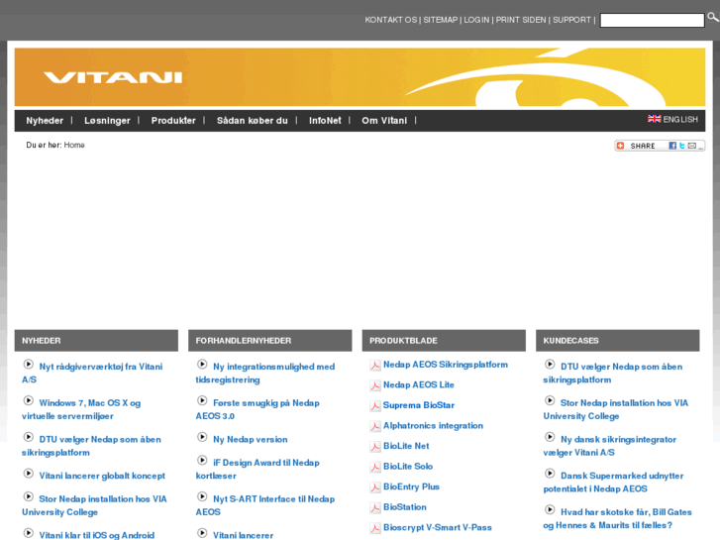The width and height of the screenshot is (720, 540).
Task: Open the Support link
Action: point(571,20)
